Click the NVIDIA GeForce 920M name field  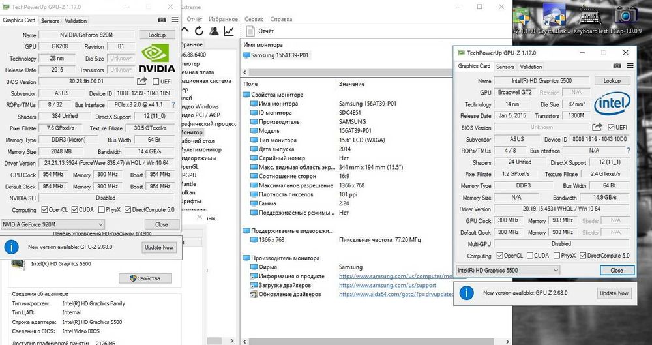87,35
